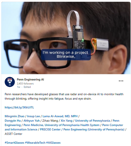Open Insup Lee's profile link

click(33, 116)
